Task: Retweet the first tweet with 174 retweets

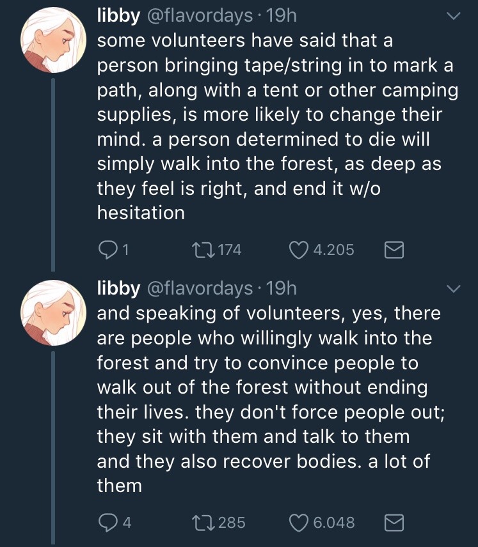Action: click(202, 250)
